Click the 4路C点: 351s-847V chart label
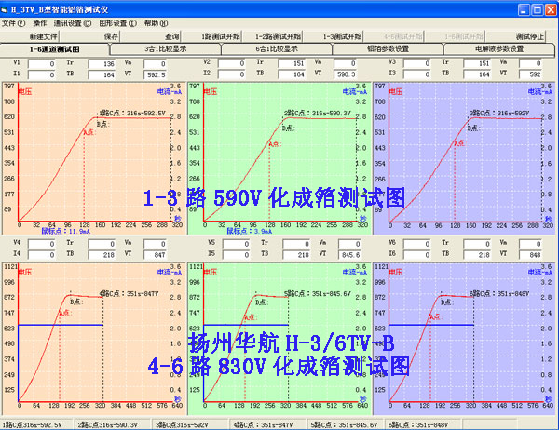The image size is (559, 430). [x=130, y=294]
